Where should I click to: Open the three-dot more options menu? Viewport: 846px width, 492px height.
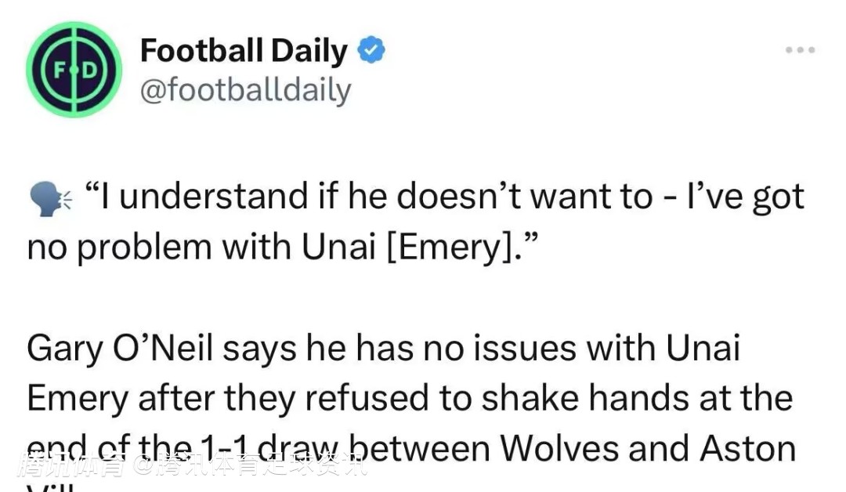pos(801,50)
